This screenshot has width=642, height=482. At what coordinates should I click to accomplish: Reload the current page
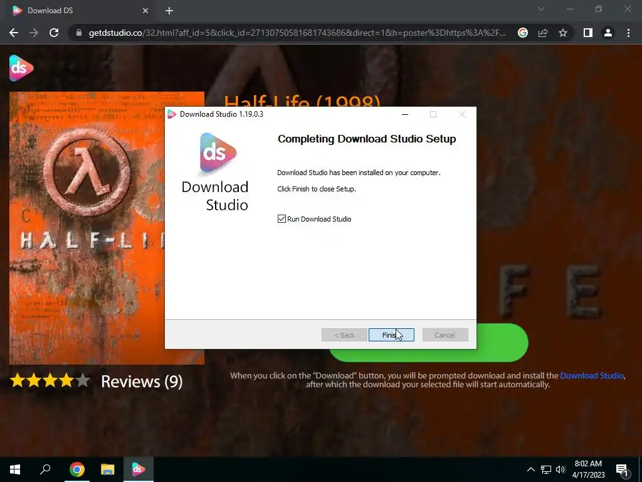click(x=54, y=33)
